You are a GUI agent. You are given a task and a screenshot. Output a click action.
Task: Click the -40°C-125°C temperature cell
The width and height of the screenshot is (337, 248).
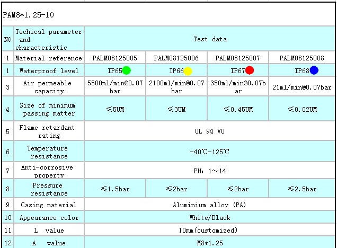210,153
